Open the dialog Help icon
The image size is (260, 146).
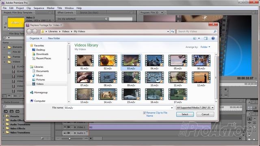[213, 39]
